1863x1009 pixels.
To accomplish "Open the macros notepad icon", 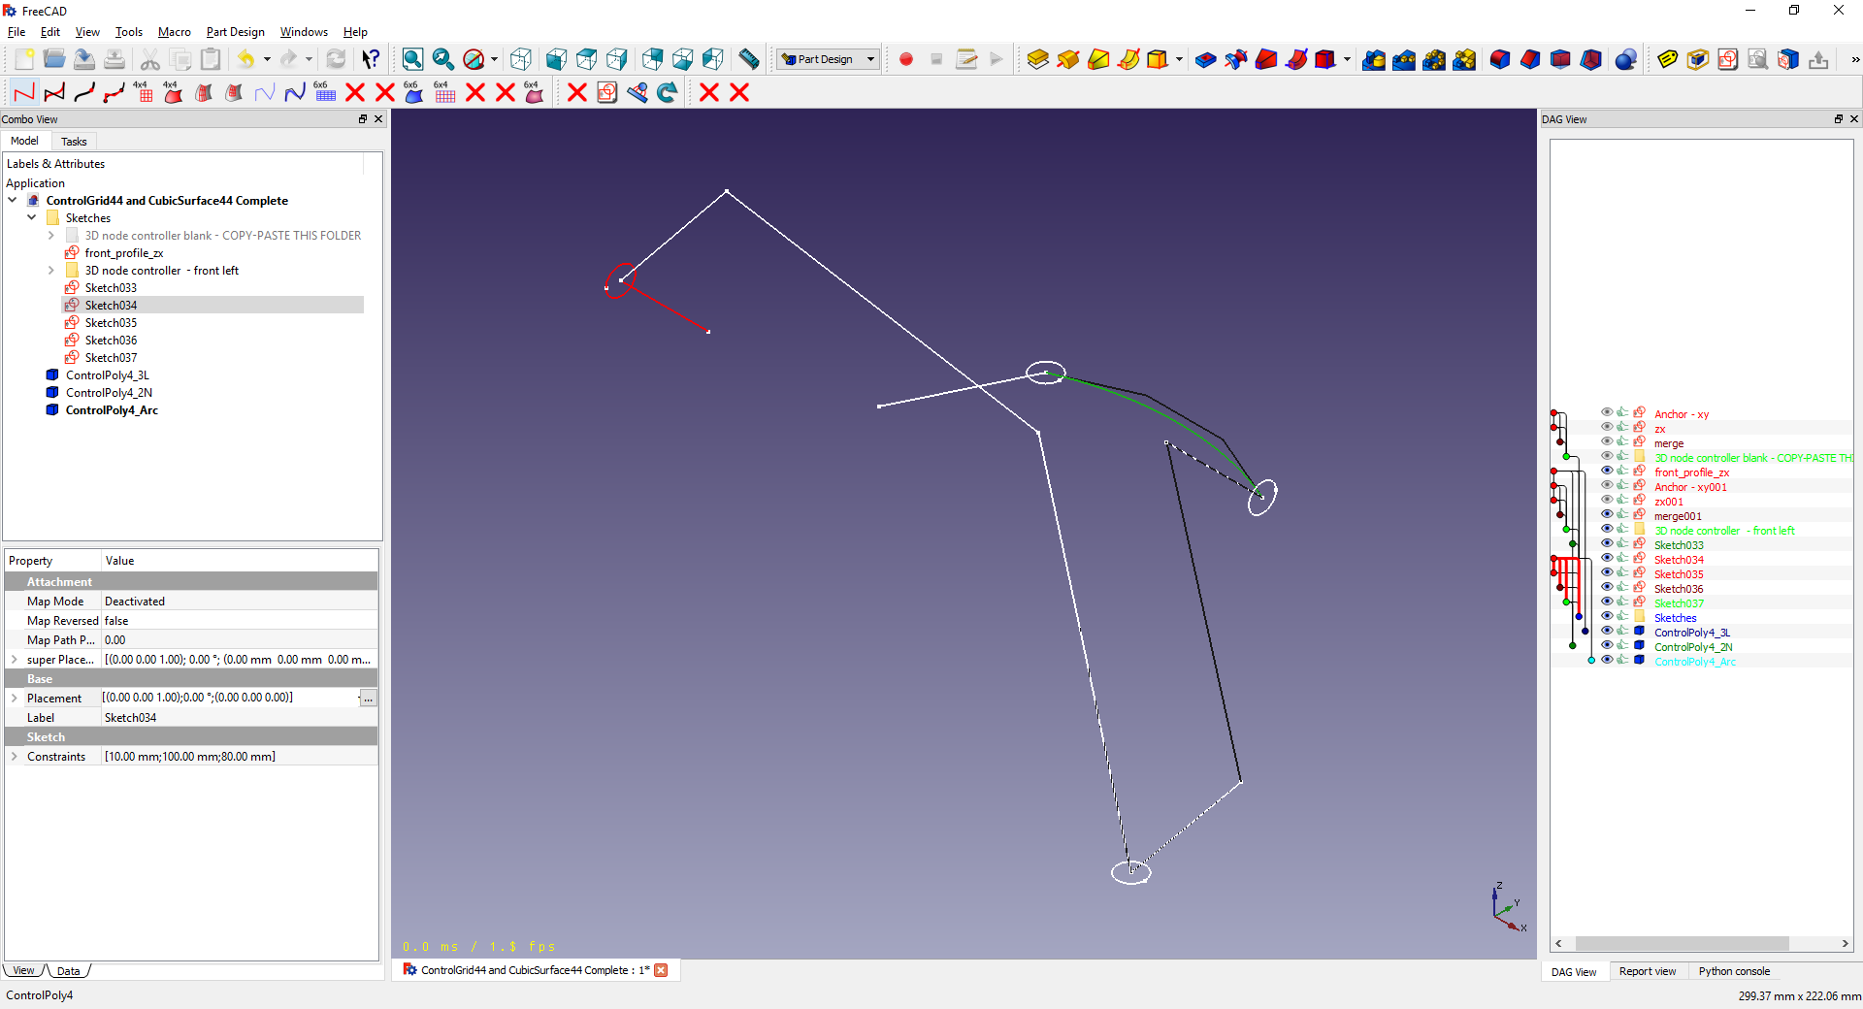I will point(966,59).
